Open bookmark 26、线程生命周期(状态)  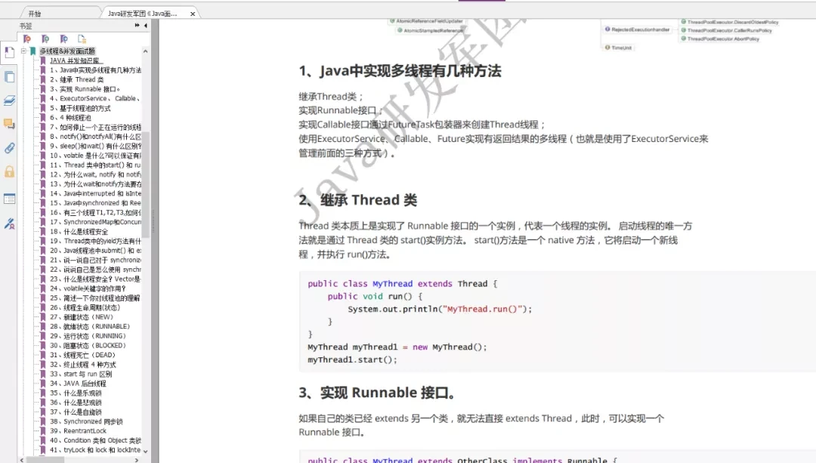[85, 307]
